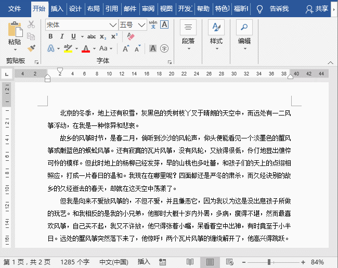The image size is (338, 268).
Task: Click zoom in plus button
Action: click(x=303, y=262)
